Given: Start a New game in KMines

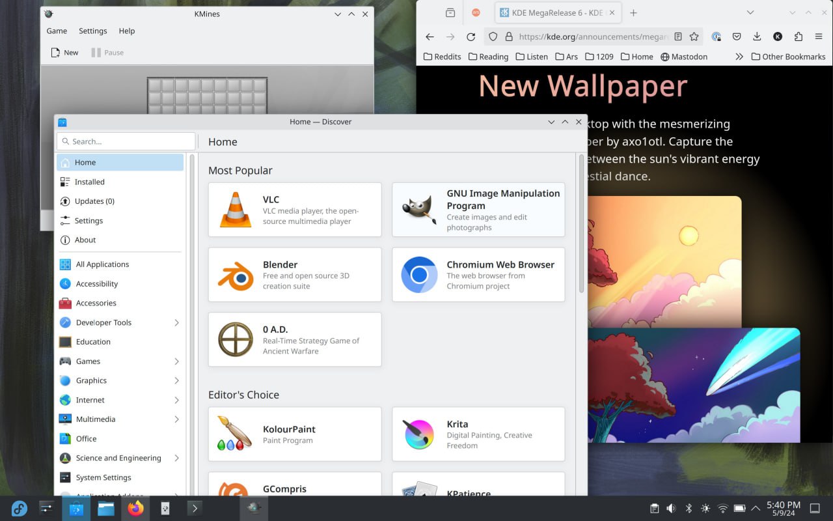Looking at the screenshot, I should (x=64, y=53).
